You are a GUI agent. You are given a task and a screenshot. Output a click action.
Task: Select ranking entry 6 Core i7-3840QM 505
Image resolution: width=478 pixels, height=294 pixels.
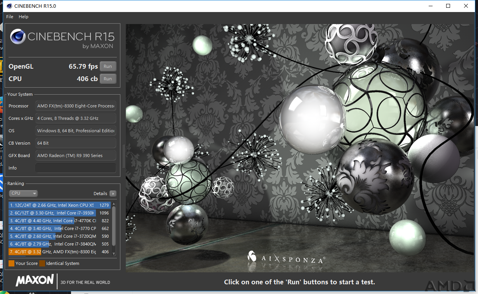[60, 244]
